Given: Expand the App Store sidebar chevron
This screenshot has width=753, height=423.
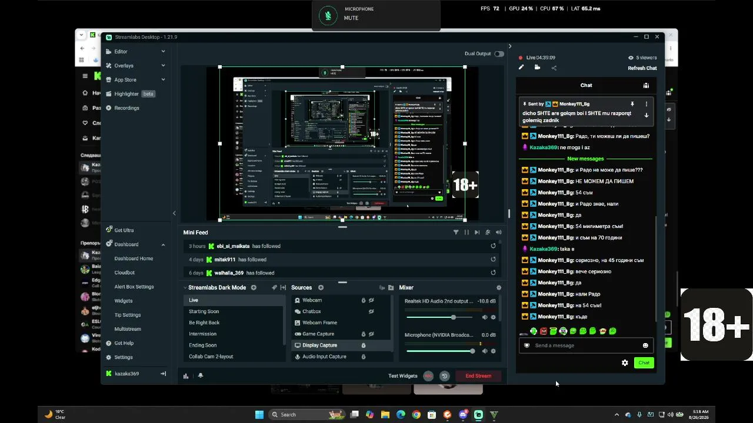Looking at the screenshot, I should coord(163,80).
